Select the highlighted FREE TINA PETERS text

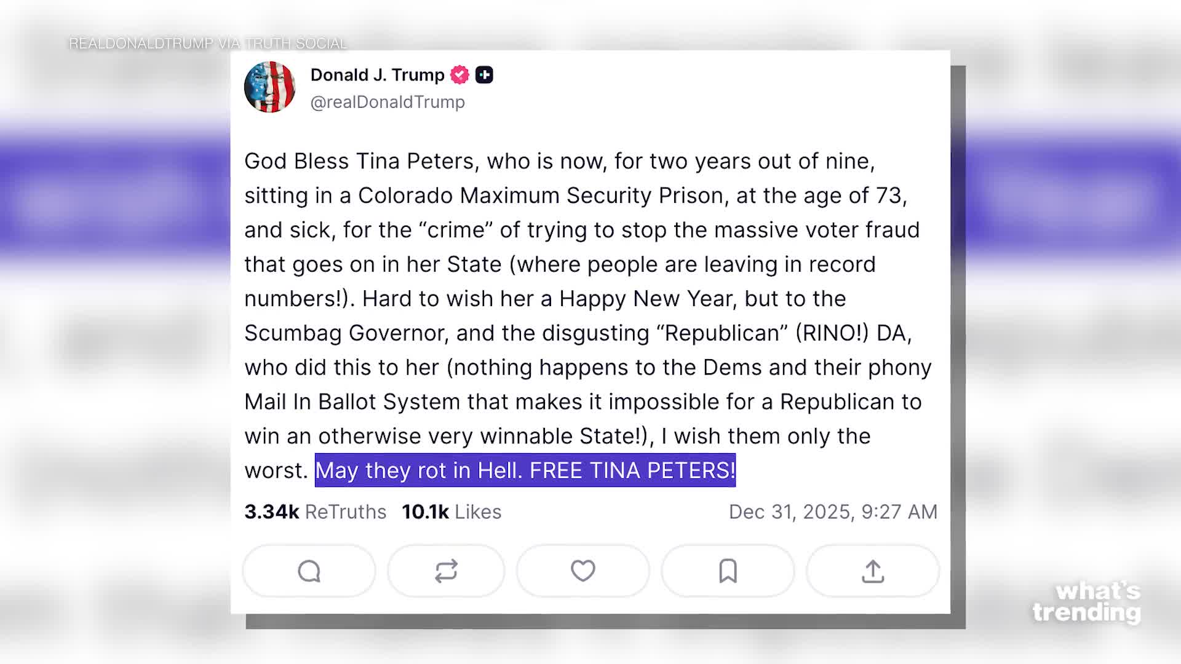pos(525,471)
